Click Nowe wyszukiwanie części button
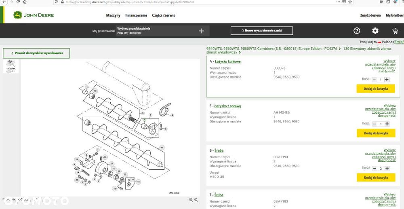The width and height of the screenshot is (404, 209). coord(262,30)
